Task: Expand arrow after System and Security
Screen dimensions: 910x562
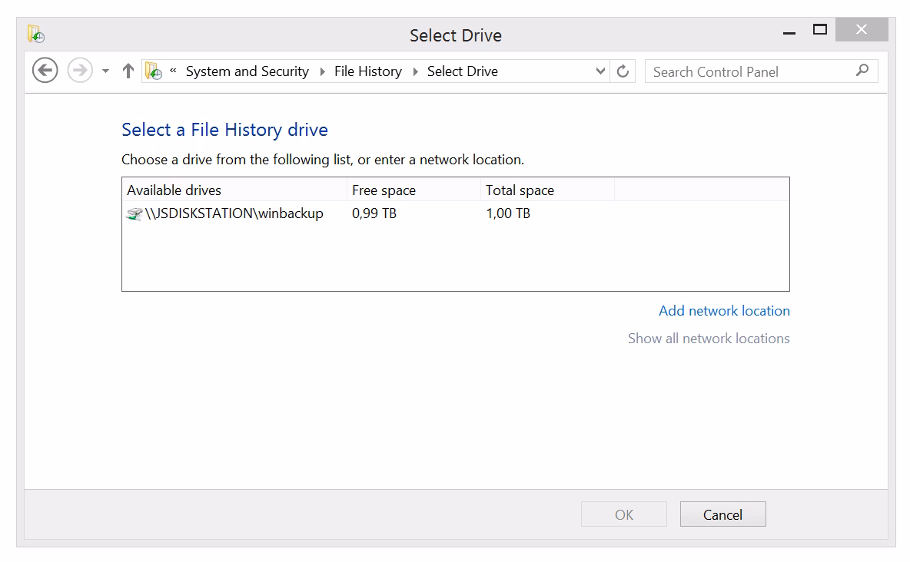Action: [322, 71]
